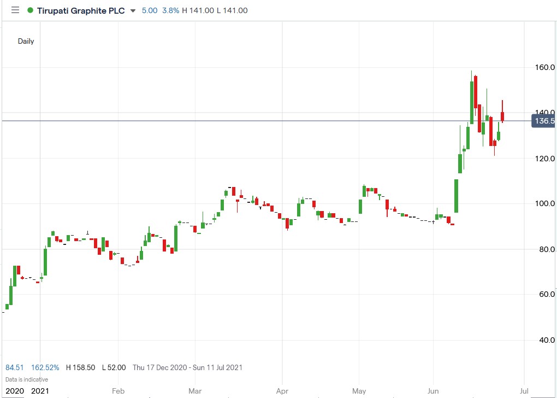Open the hamburger menu

15,10
